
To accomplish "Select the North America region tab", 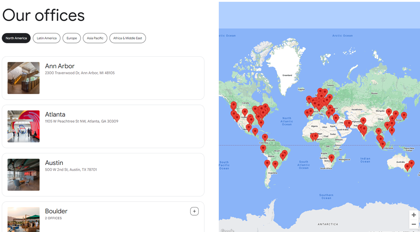I will click(x=16, y=38).
